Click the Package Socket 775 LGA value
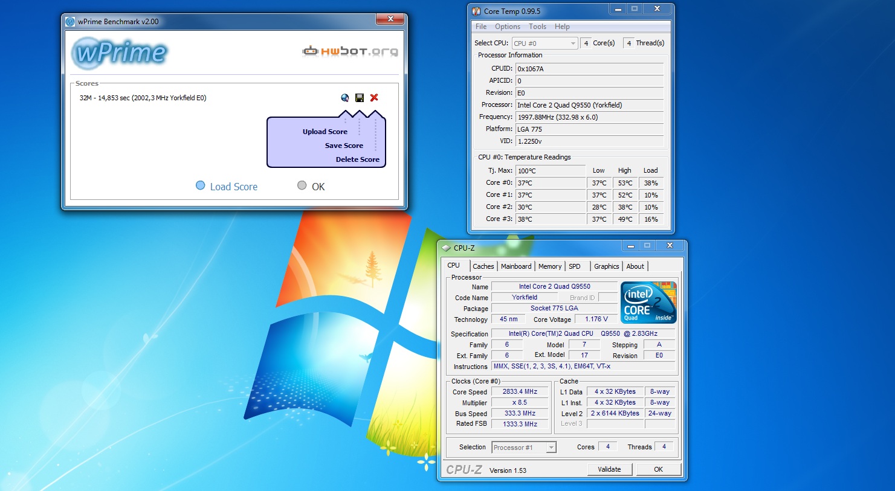Screen dimensions: 895x491 [x=554, y=308]
